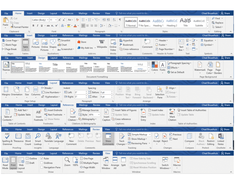The height and width of the screenshot is (184, 235).
Task: Insert an Online Video
Action: pyautogui.click(x=113, y=45)
